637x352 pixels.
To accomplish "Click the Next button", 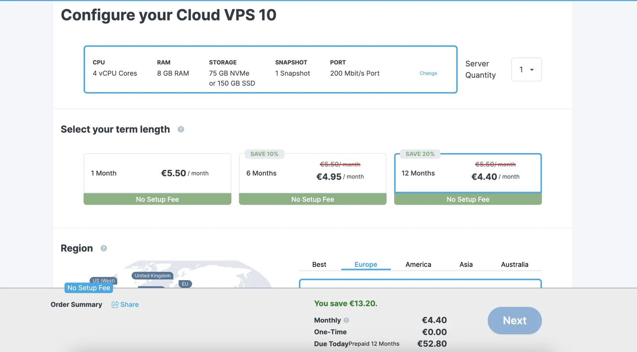I will [x=515, y=320].
